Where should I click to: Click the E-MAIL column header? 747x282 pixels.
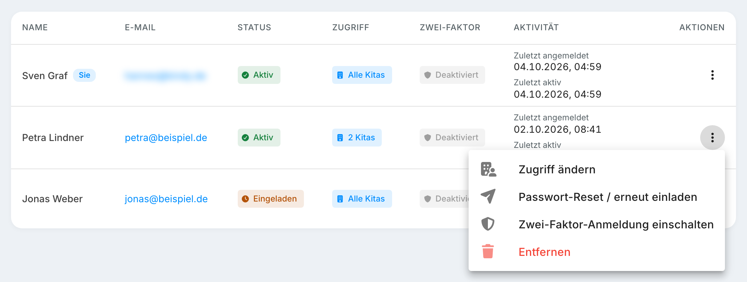pos(140,28)
